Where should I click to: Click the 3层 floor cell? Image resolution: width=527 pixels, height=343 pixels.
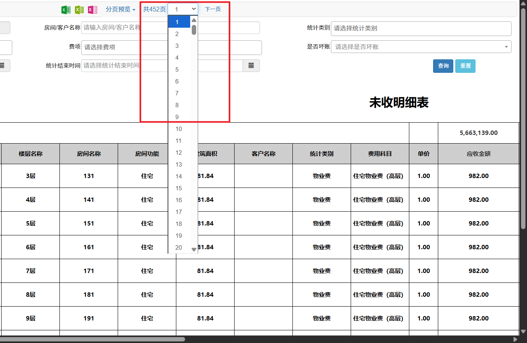pos(31,176)
